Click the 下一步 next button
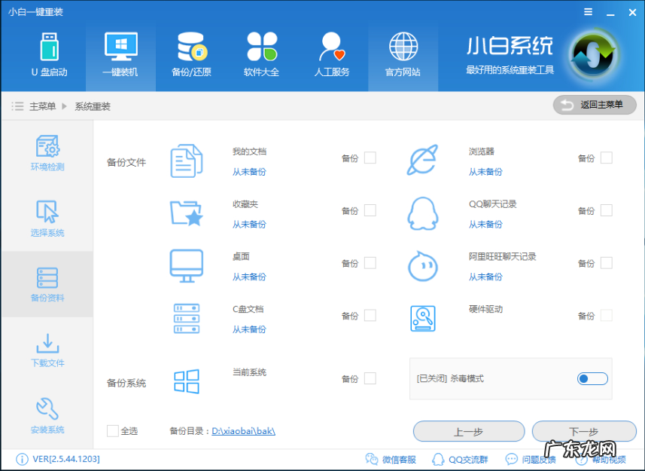The width and height of the screenshot is (645, 471). 584,431
